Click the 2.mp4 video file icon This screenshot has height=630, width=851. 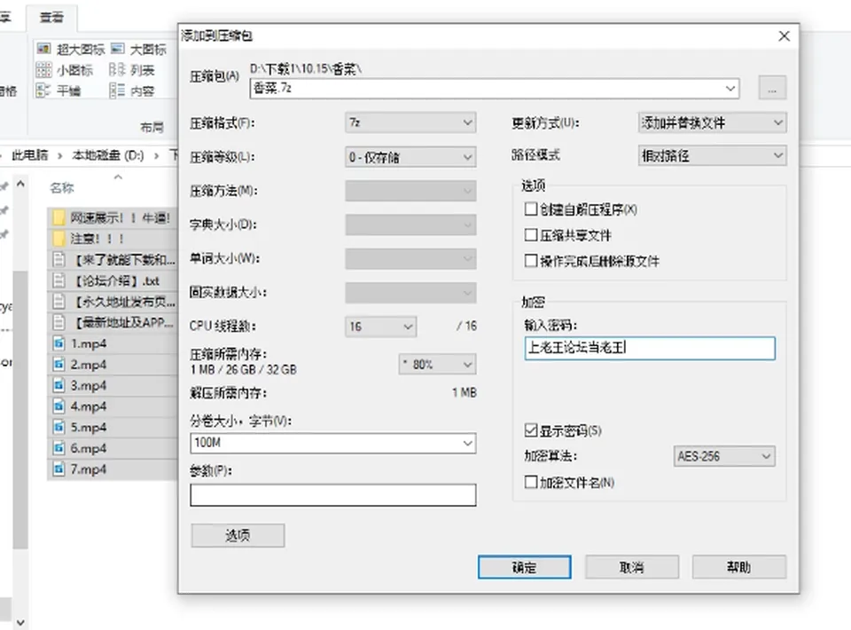click(x=59, y=365)
